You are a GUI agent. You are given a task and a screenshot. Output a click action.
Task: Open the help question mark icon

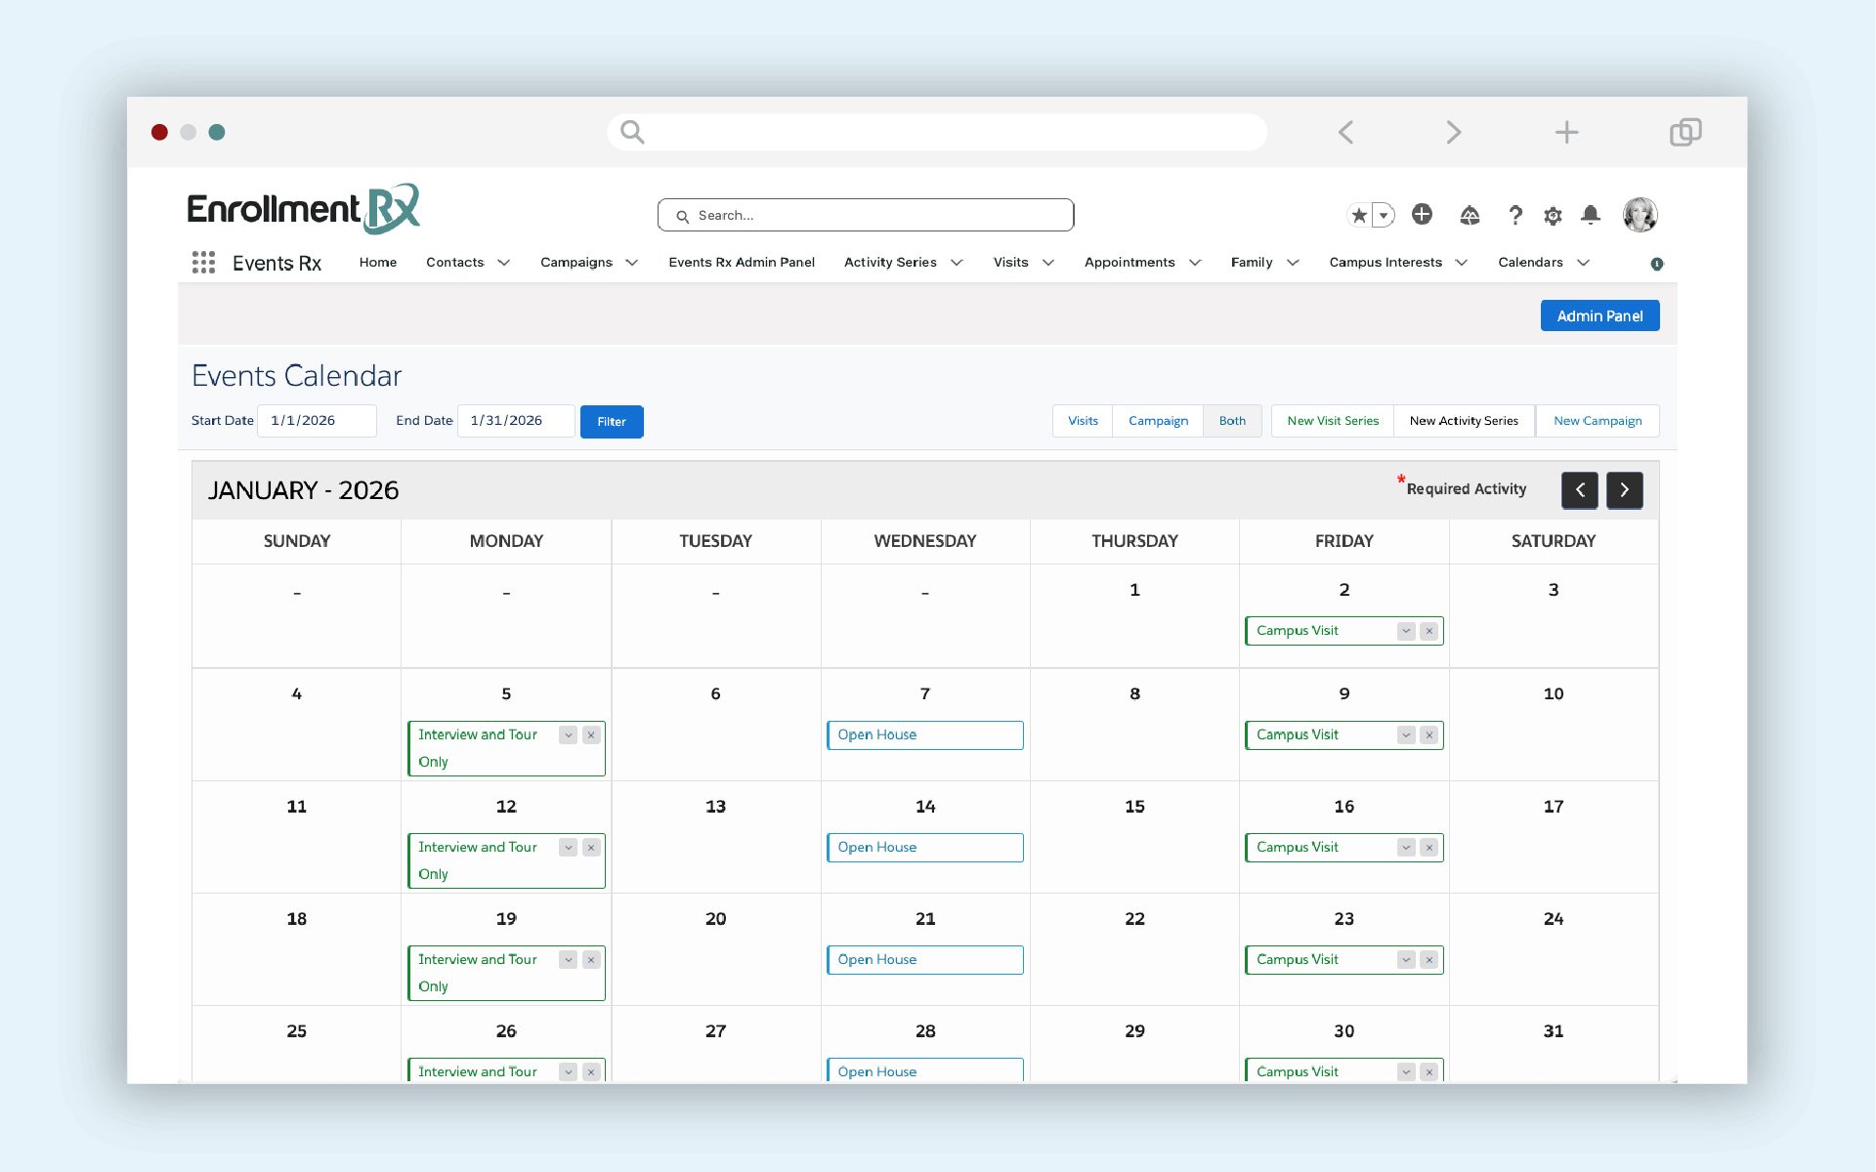pos(1514,215)
